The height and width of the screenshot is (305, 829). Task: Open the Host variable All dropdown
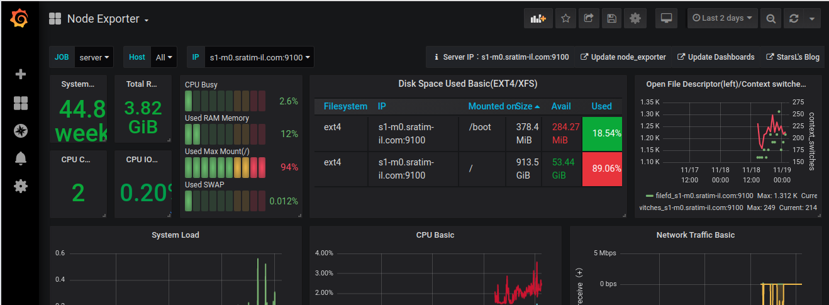[x=164, y=57]
